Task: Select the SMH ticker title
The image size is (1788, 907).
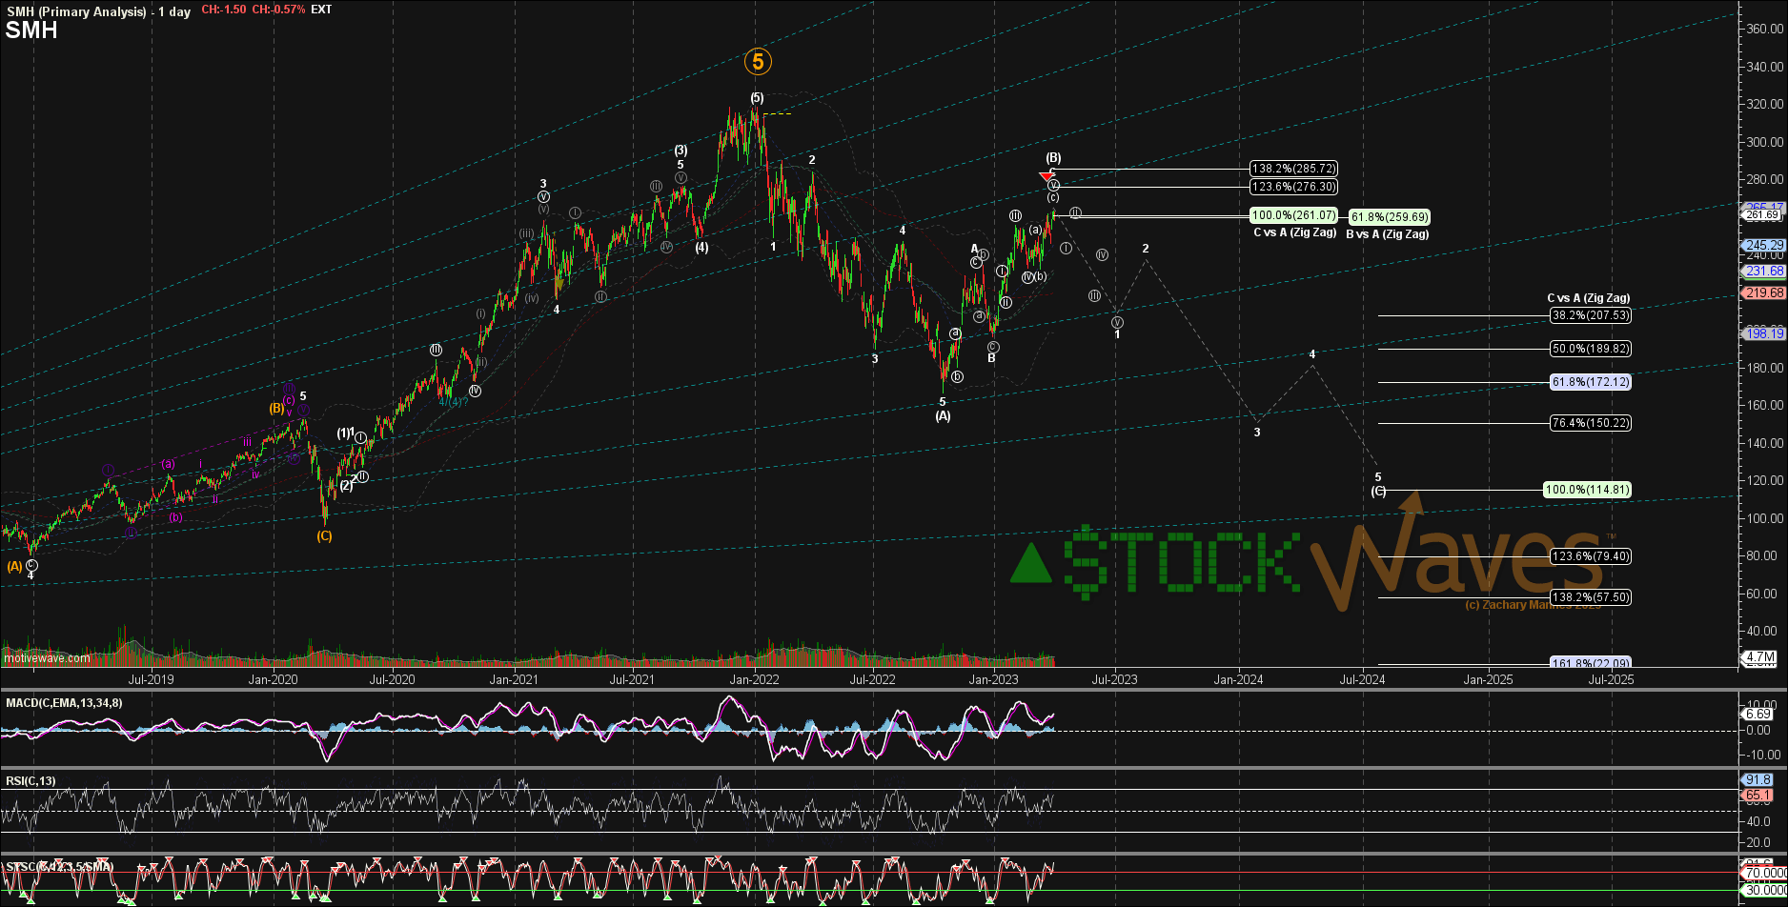Action: click(31, 30)
